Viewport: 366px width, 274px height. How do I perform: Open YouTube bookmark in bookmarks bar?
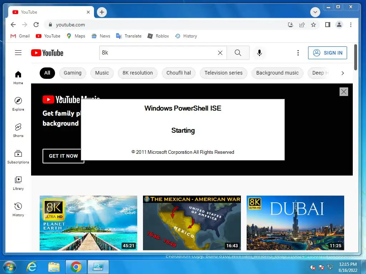point(48,36)
